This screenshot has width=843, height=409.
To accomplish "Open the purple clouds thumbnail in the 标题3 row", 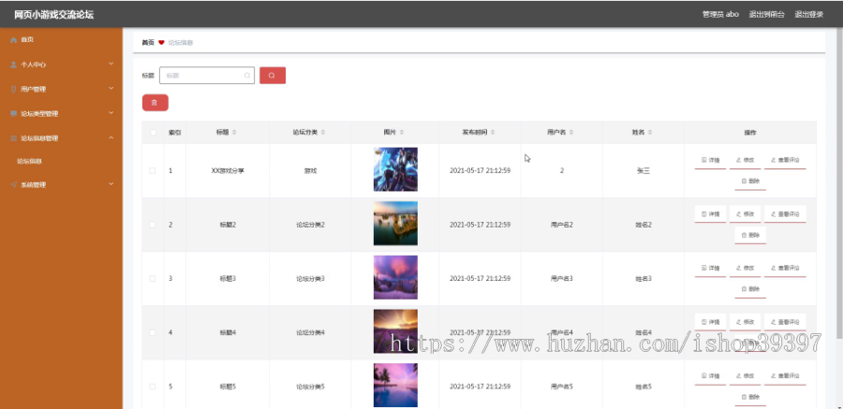I will coord(395,277).
